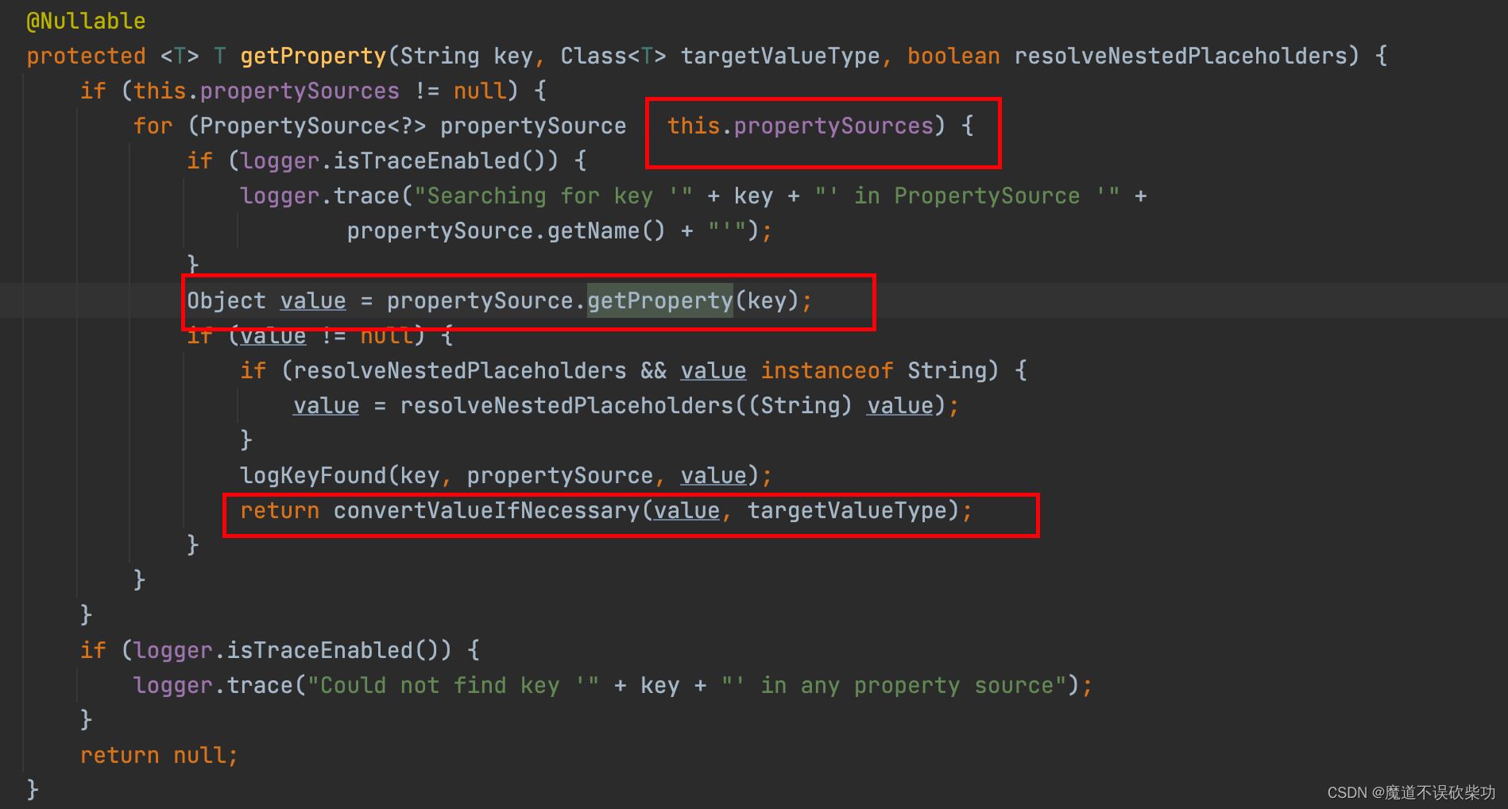Click 'Class<T>' parameter type
Viewport: 1508px width, 809px height.
(x=613, y=56)
